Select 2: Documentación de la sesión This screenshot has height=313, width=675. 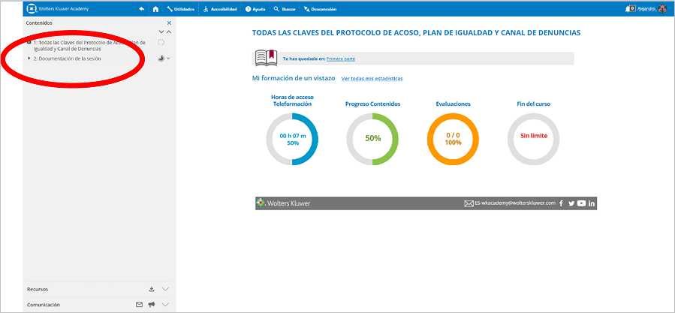click(67, 59)
